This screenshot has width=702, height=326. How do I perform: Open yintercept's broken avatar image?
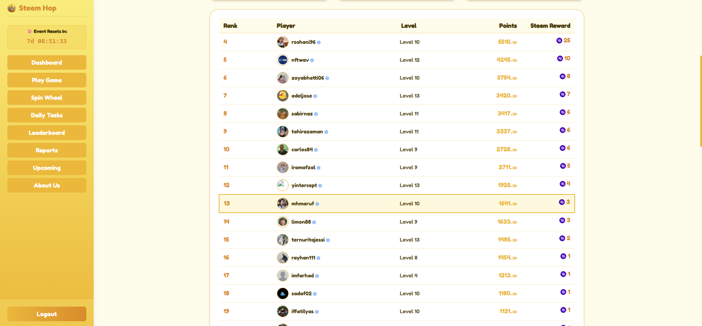[x=283, y=185]
